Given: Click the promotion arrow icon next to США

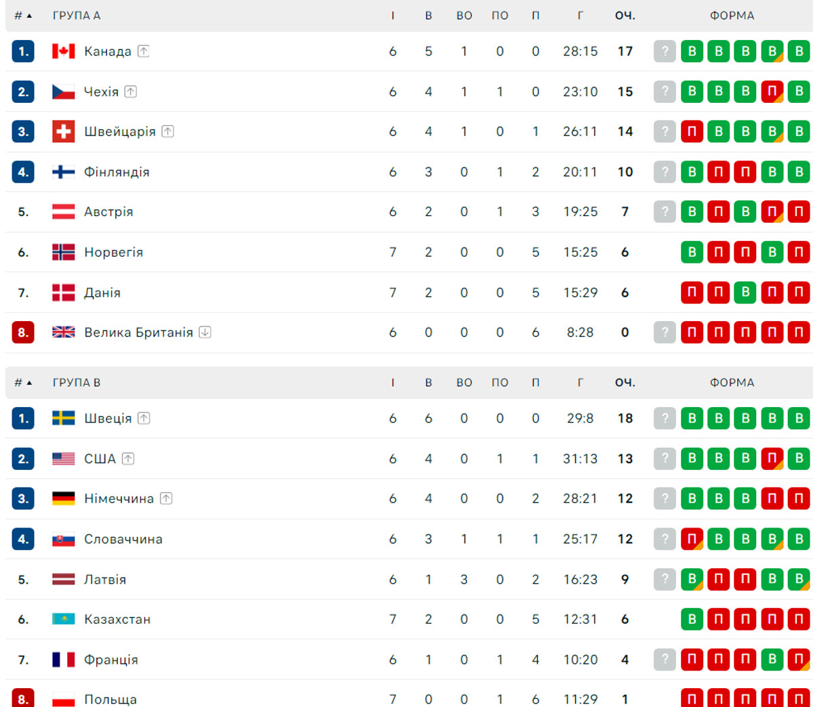Looking at the screenshot, I should [128, 459].
